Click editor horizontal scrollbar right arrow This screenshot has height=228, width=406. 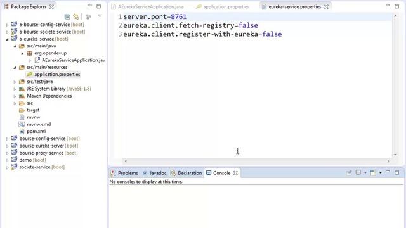pyautogui.click(x=388, y=161)
